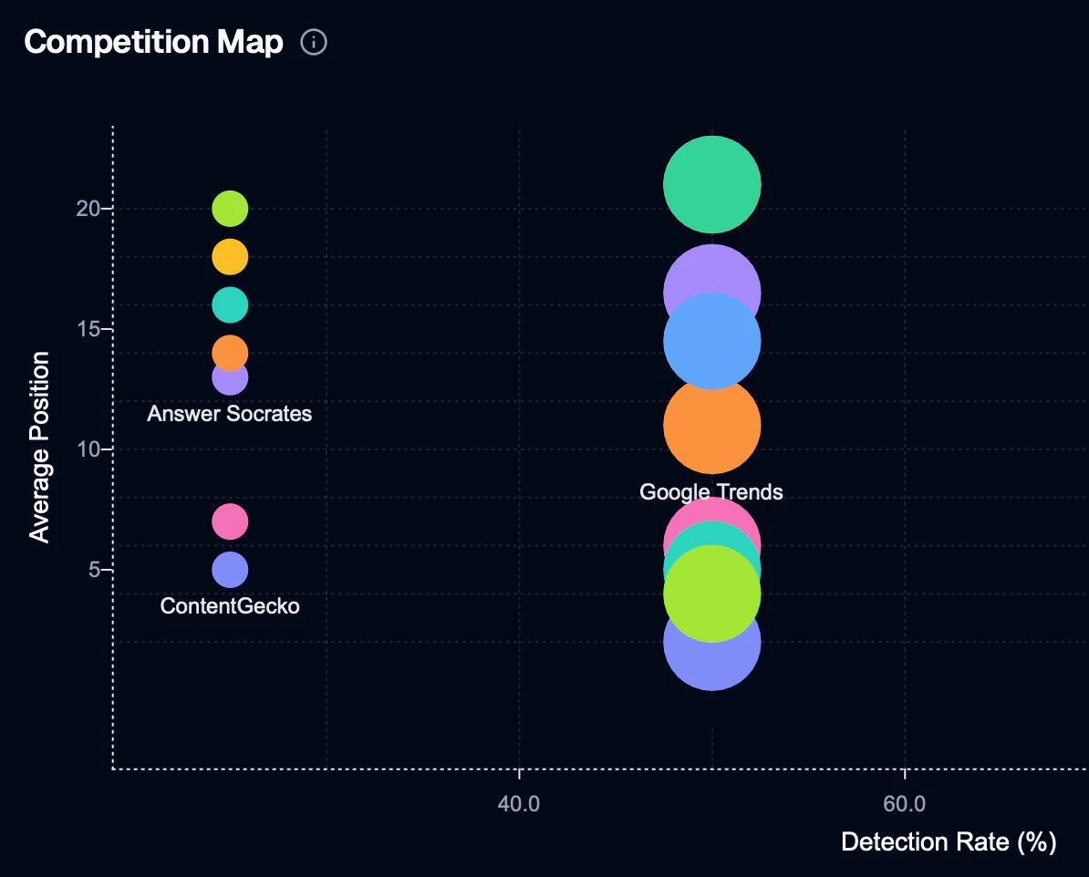Select the lime bubble at position 20

tap(229, 208)
